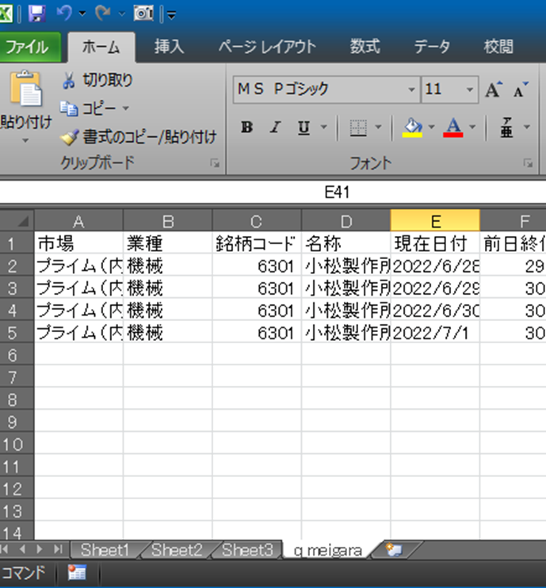Open the データ ribbon tab
Image resolution: width=546 pixels, height=588 pixels.
[x=432, y=48]
